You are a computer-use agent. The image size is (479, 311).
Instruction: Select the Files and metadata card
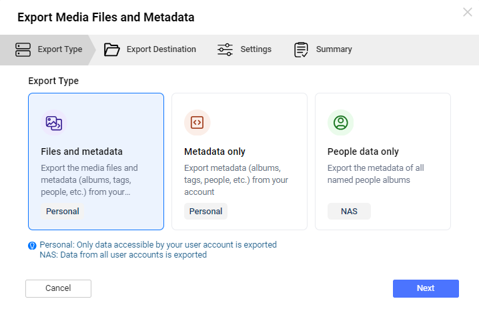point(96,162)
